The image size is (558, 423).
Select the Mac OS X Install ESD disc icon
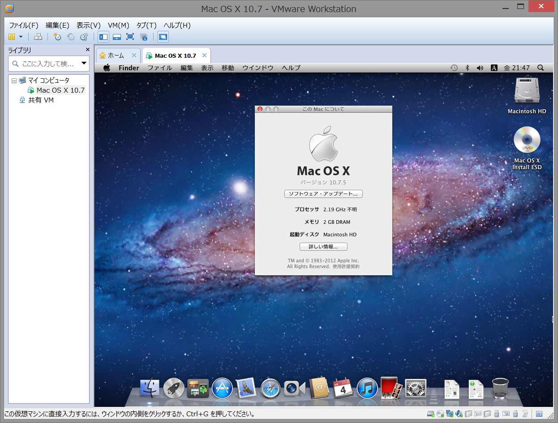(x=527, y=148)
